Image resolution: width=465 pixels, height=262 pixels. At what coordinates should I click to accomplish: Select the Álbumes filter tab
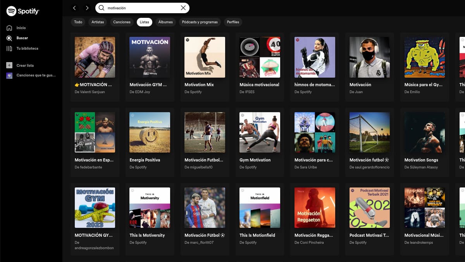165,22
